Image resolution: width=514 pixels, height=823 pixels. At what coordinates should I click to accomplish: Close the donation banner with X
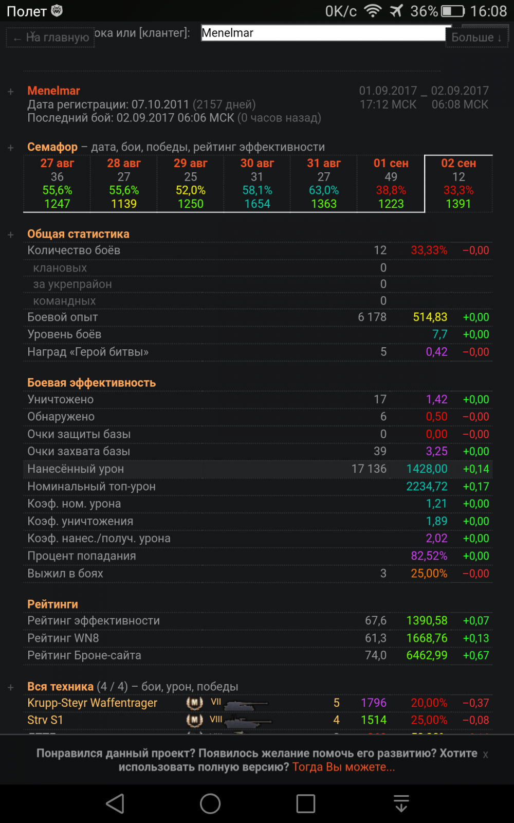[486, 755]
